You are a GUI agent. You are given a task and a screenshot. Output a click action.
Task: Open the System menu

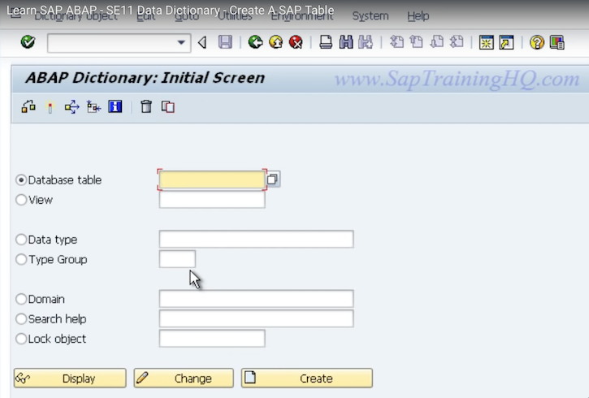click(370, 15)
